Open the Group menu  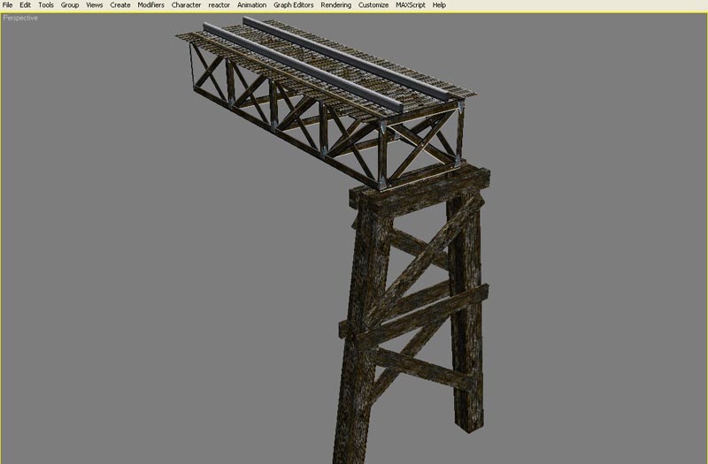pos(70,5)
